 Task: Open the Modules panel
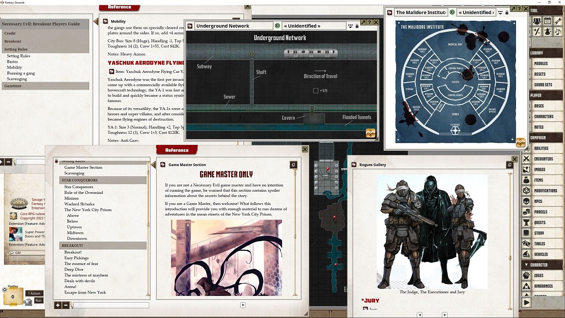542,63
